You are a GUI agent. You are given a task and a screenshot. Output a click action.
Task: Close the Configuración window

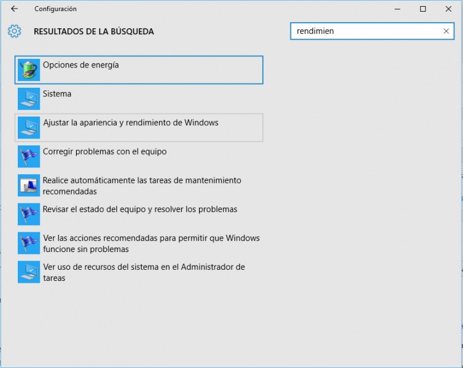coord(448,9)
